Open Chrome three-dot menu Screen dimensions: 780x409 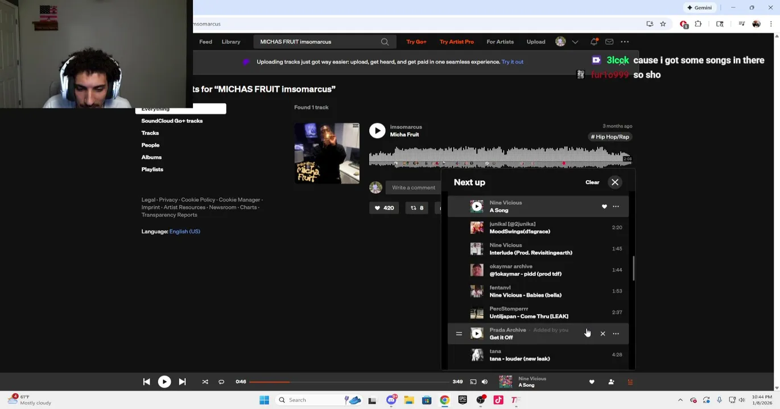tap(771, 24)
